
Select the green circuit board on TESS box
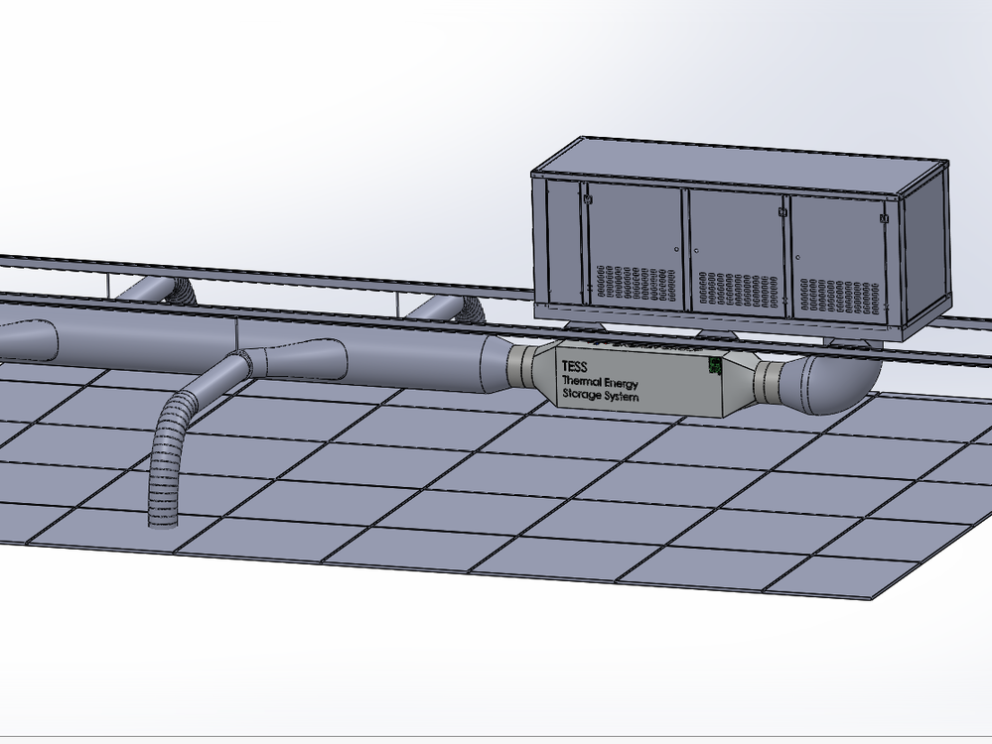tap(714, 367)
